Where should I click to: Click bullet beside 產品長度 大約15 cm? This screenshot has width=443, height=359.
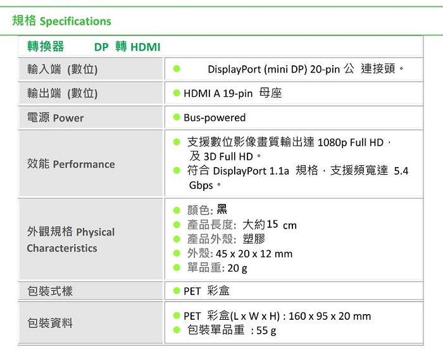pyautogui.click(x=177, y=225)
